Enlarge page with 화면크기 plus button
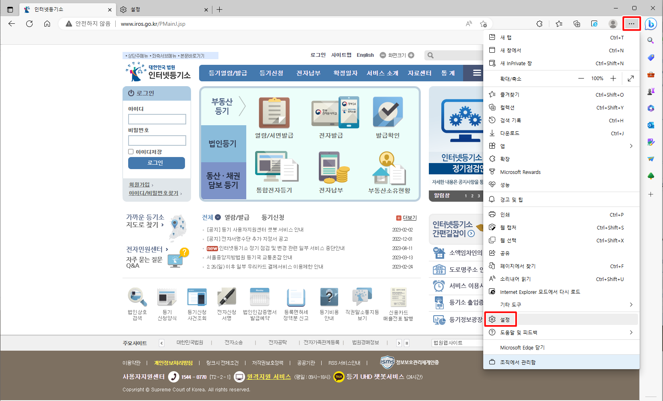Screen dimensions: 663x401 411,55
